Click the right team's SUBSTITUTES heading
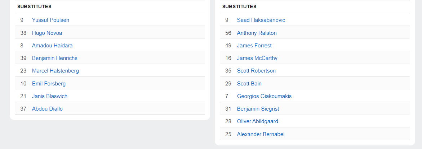The width and height of the screenshot is (422, 149). [239, 6]
